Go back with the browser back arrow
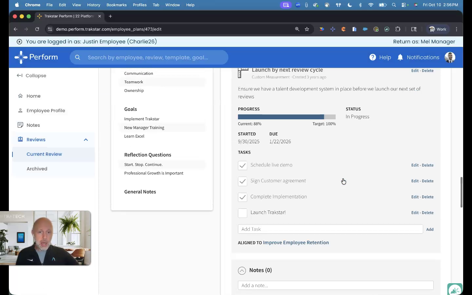472x295 pixels. click(15, 29)
